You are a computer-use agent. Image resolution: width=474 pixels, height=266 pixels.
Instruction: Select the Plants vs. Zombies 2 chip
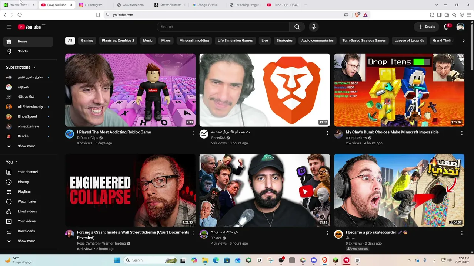pyautogui.click(x=118, y=41)
